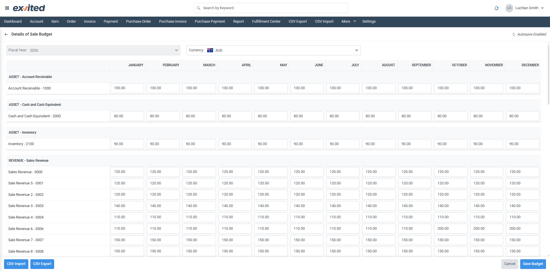
Task: Click the 'REVENUE - Sales Revenue' group heading
Action: tap(29, 161)
